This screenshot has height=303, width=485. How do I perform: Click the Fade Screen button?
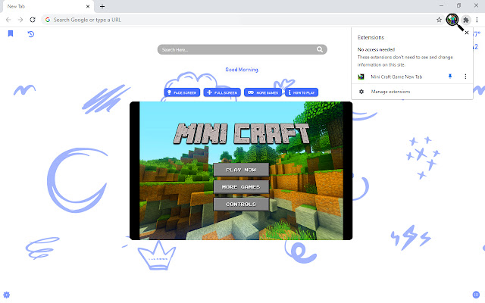[x=182, y=92]
